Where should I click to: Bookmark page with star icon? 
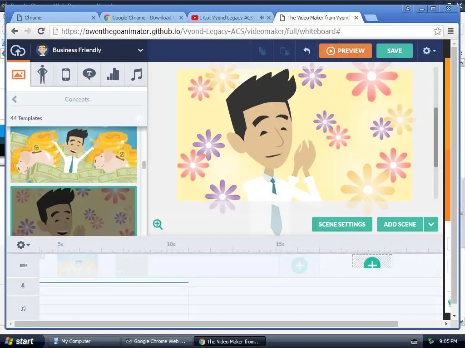coord(437,31)
